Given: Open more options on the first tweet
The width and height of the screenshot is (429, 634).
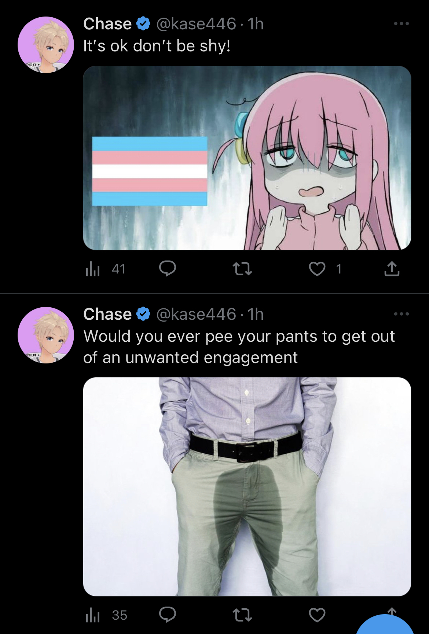Looking at the screenshot, I should (401, 23).
